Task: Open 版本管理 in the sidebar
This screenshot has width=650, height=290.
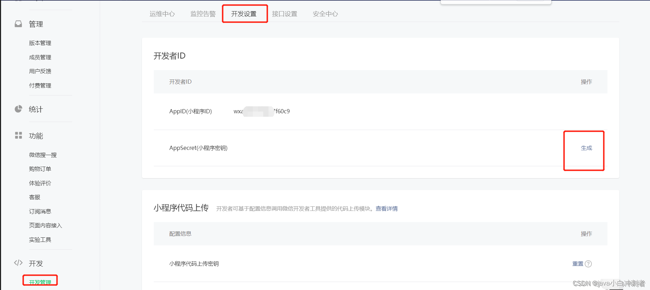Action: coord(40,43)
